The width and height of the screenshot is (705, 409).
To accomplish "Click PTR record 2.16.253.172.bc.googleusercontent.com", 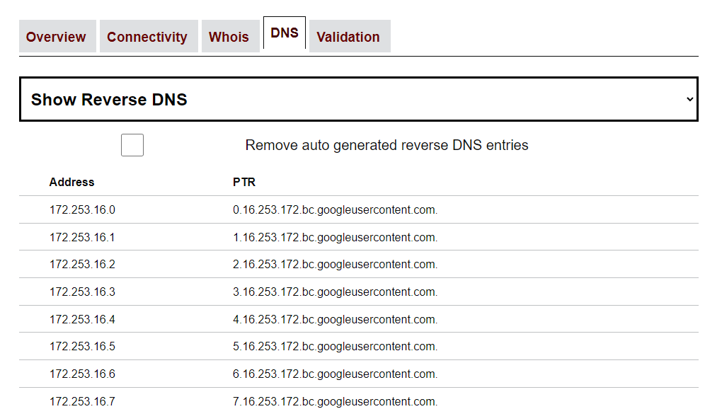I will [335, 264].
